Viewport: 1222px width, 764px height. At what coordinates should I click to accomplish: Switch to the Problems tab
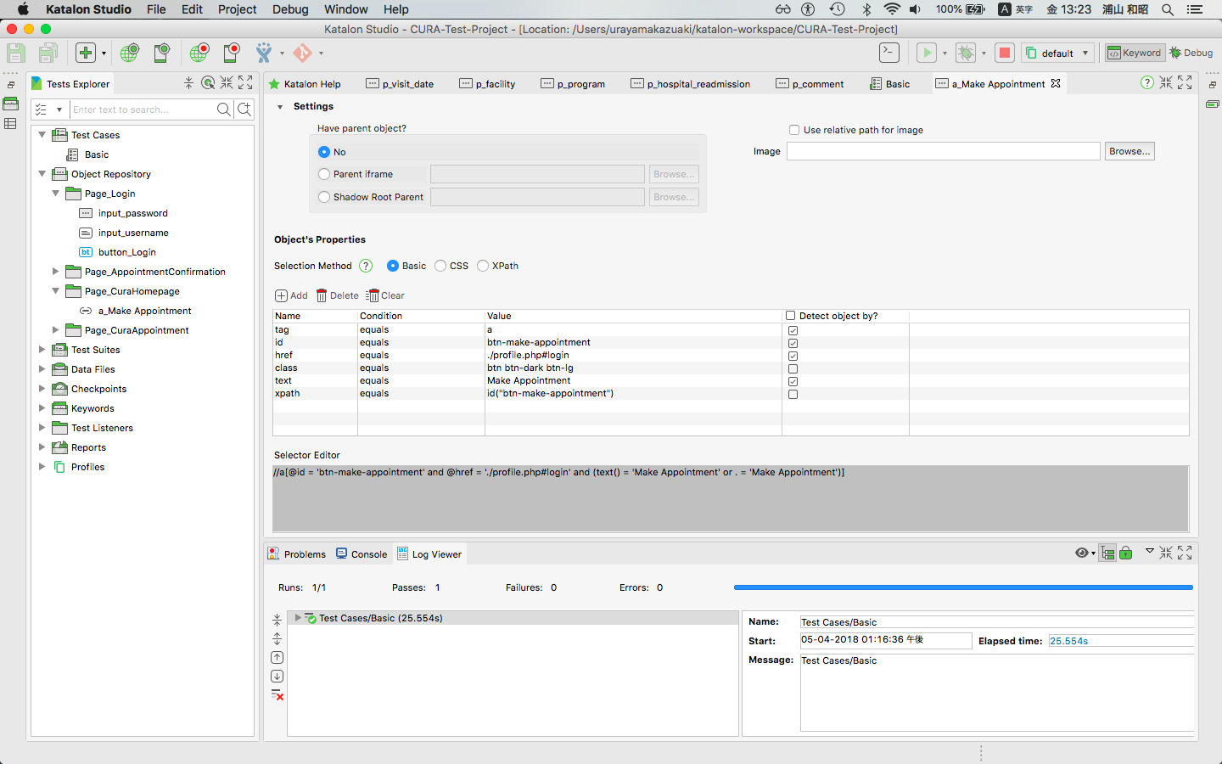297,554
